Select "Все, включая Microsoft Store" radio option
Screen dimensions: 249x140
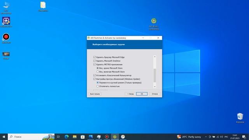98,72
